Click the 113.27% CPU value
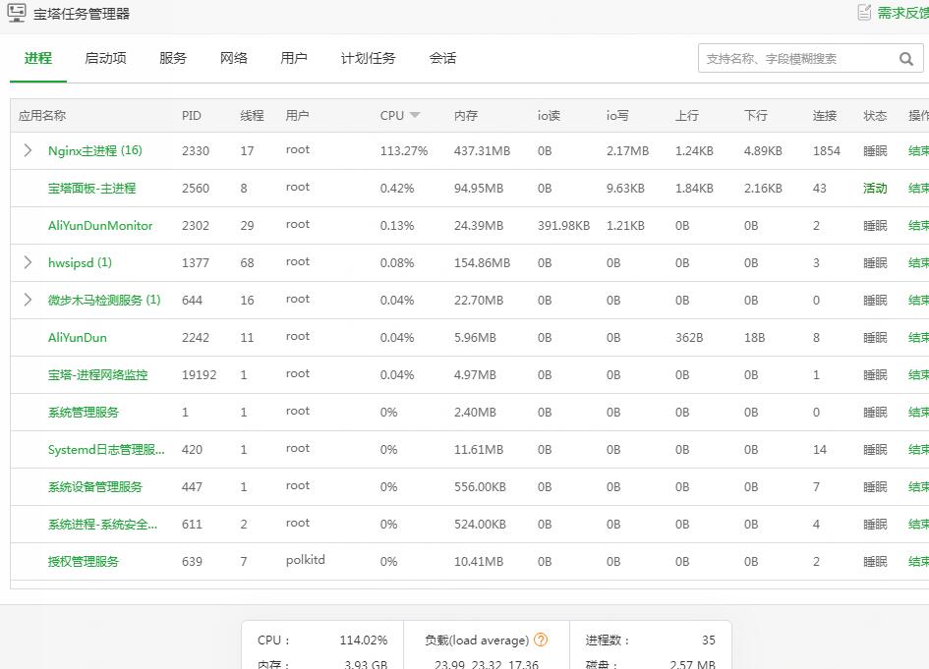The image size is (929, 669). point(404,151)
